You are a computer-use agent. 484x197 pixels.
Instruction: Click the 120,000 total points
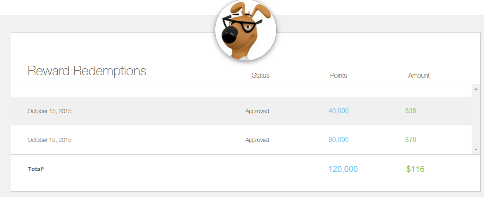343,169
